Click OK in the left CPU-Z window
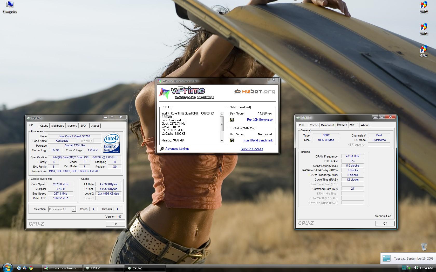Image resolution: width=436 pixels, height=272 pixels. [x=115, y=224]
